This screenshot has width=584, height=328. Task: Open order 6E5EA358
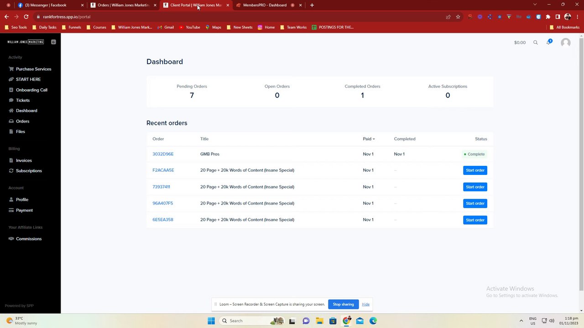point(163,220)
